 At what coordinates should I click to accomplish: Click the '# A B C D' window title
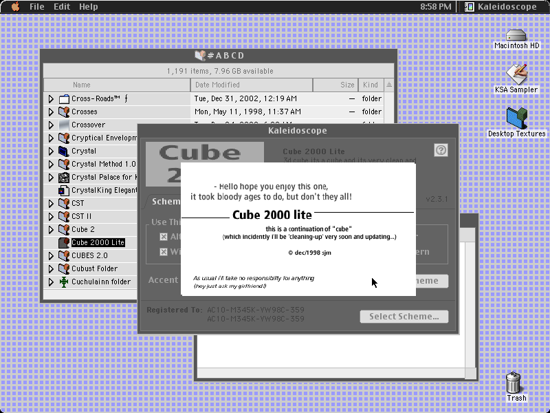(x=226, y=56)
